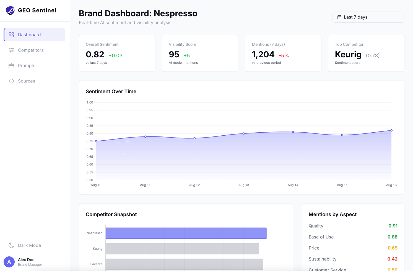Click the Competitor Snapshot heading

point(111,214)
